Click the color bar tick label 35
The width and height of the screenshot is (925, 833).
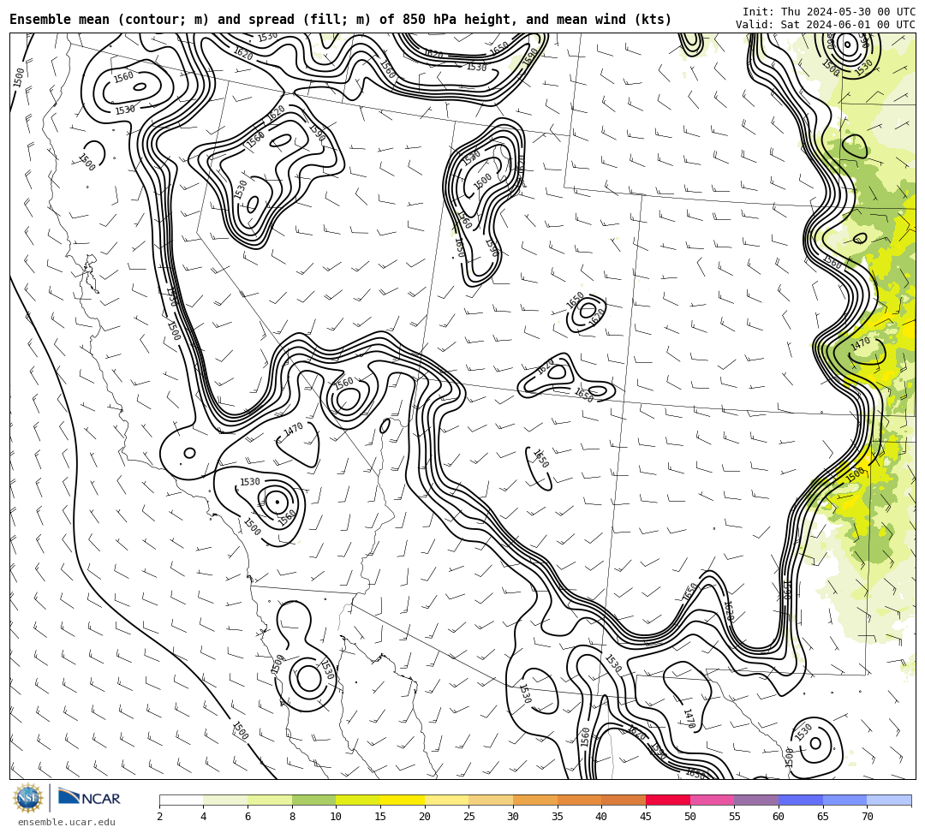click(558, 817)
